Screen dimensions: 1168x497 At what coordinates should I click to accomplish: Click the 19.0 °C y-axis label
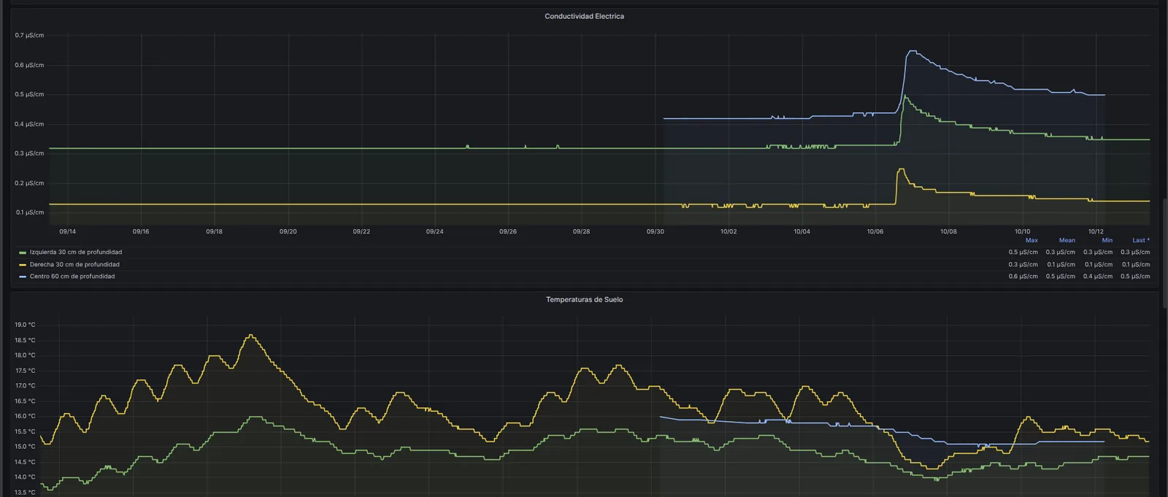click(x=25, y=325)
